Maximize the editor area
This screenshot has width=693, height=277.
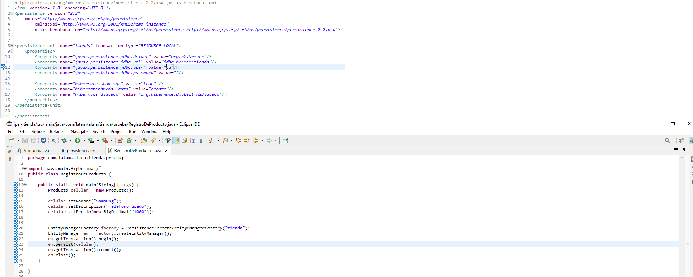[x=684, y=149]
